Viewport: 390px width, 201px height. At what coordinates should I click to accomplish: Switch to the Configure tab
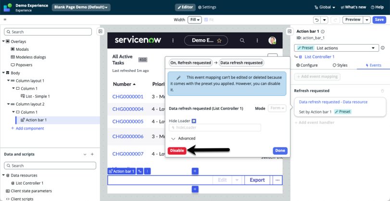pyautogui.click(x=307, y=65)
